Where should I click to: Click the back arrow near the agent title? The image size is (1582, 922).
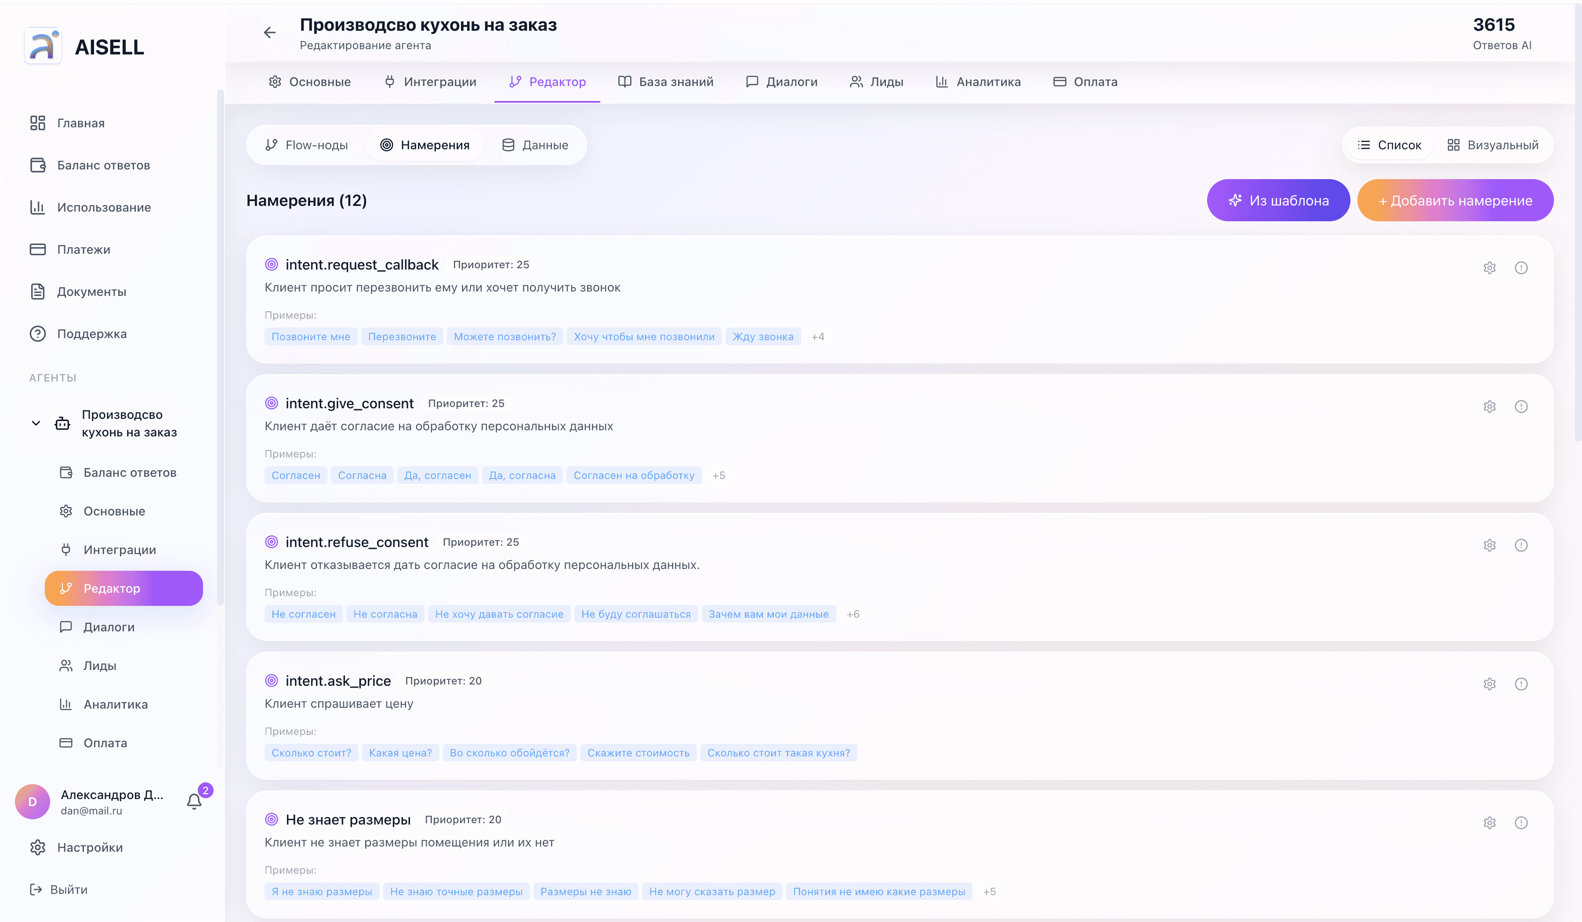tap(270, 32)
